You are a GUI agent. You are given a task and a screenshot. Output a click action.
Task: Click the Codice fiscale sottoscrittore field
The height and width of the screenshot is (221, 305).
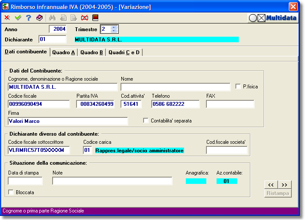[39, 150]
